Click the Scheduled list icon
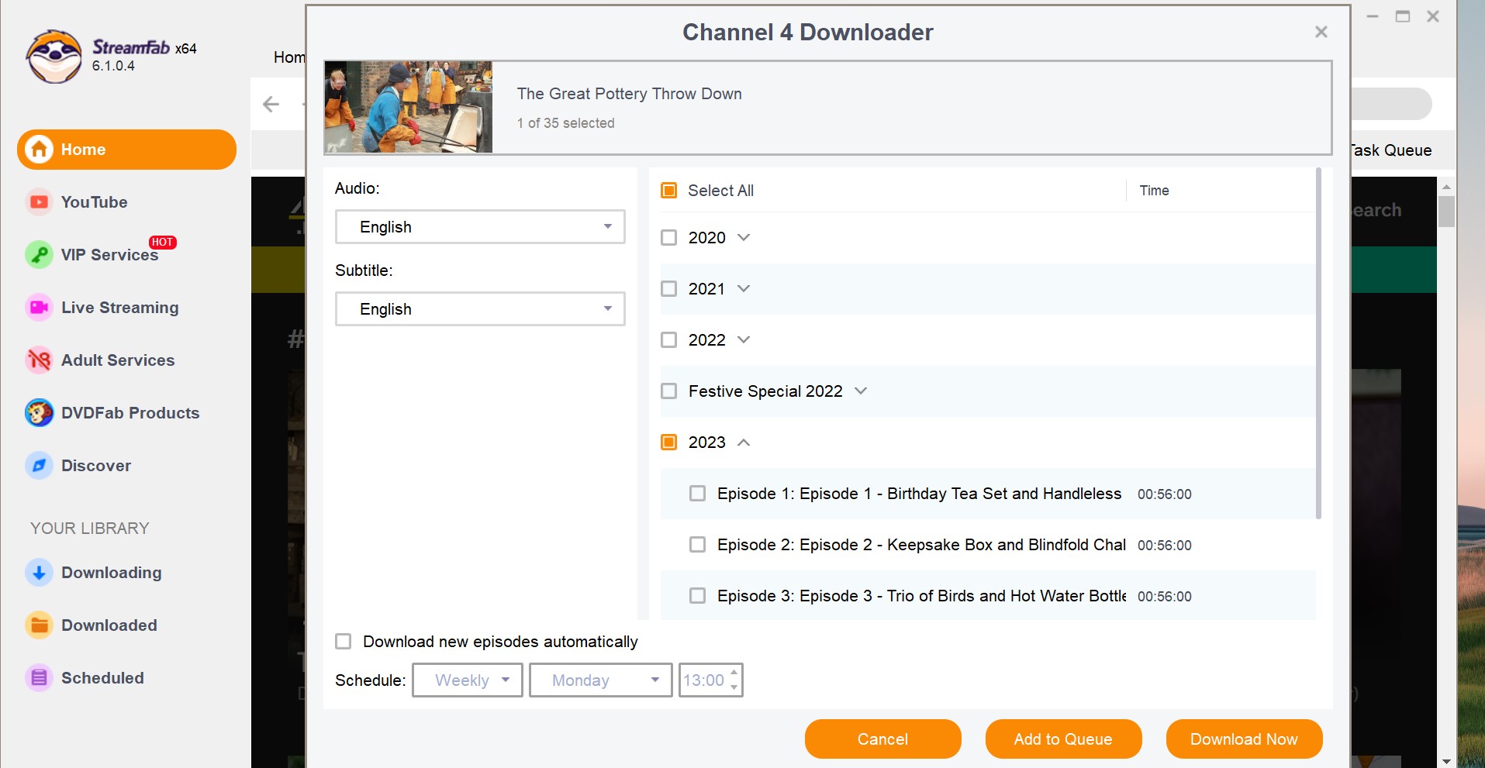The image size is (1485, 768). tap(39, 678)
